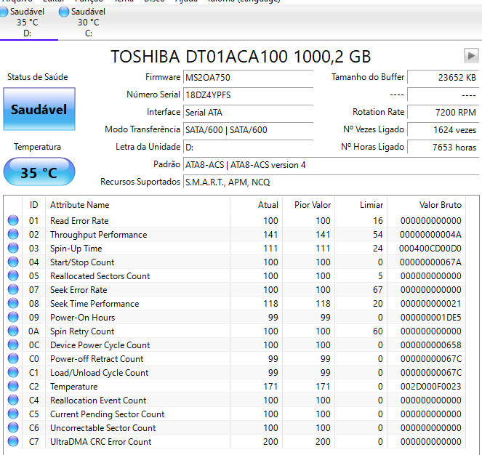Click the status orb for Uncorrectable Sector Count
The height and width of the screenshot is (455, 482).
pyautogui.click(x=13, y=427)
